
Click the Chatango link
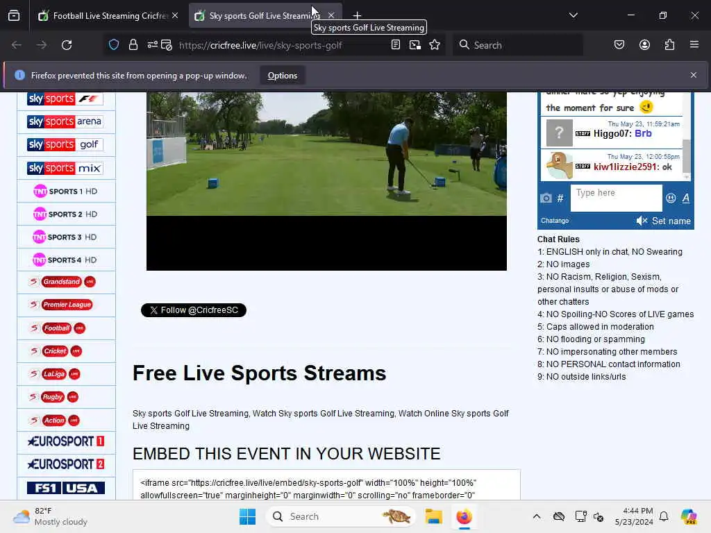pos(555,221)
